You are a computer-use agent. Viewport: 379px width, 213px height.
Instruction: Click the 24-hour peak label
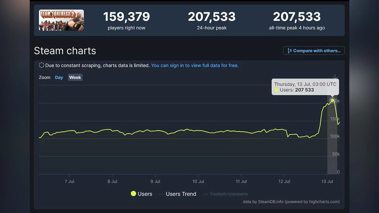pyautogui.click(x=212, y=28)
